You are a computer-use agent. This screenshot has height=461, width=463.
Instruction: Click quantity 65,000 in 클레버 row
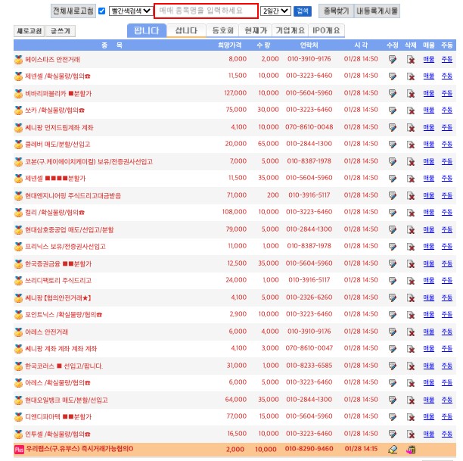268,144
